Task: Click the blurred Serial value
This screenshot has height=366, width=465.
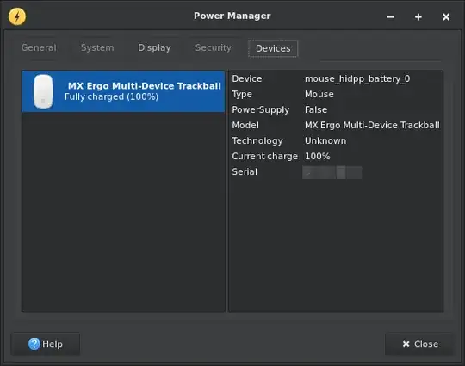Action: [332, 172]
